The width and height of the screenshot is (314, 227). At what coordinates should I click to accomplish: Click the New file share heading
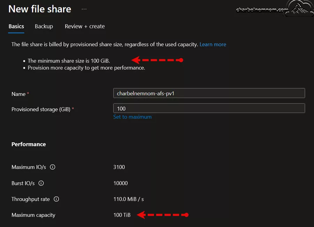[40, 9]
